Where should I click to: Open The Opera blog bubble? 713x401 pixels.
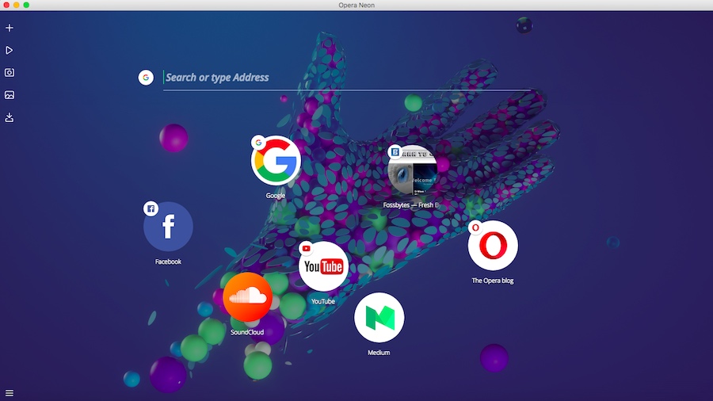(x=493, y=246)
